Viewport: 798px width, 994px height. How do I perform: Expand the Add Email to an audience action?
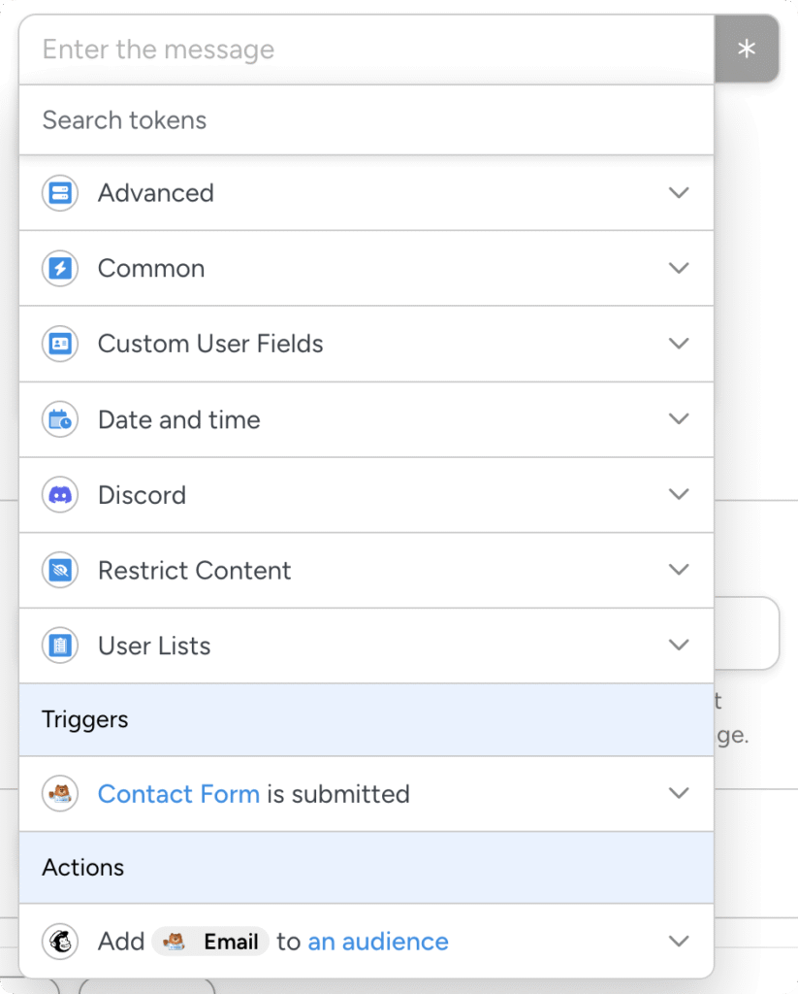click(x=679, y=941)
